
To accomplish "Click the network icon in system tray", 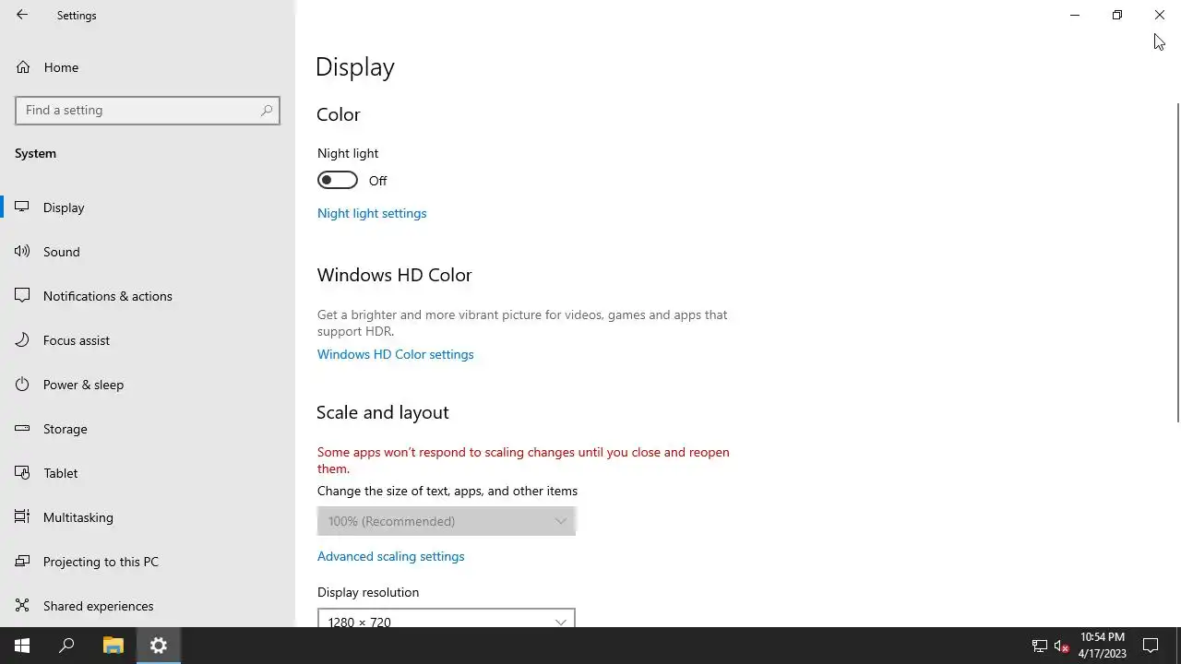I will coord(1040,646).
